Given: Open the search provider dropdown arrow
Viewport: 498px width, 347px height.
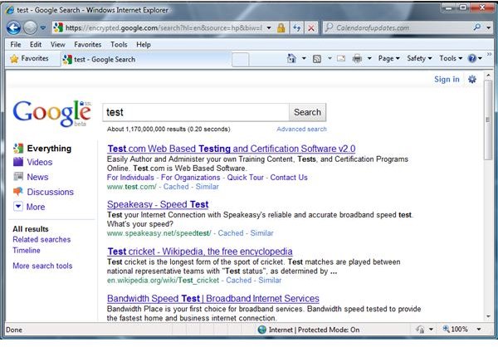Looking at the screenshot, I should [x=489, y=28].
